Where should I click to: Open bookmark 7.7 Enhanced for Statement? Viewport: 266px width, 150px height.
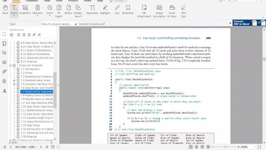(x=37, y=92)
